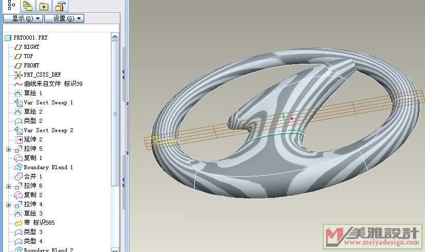Click the PRT_CSYS_DEF coordinate system icon

point(18,75)
